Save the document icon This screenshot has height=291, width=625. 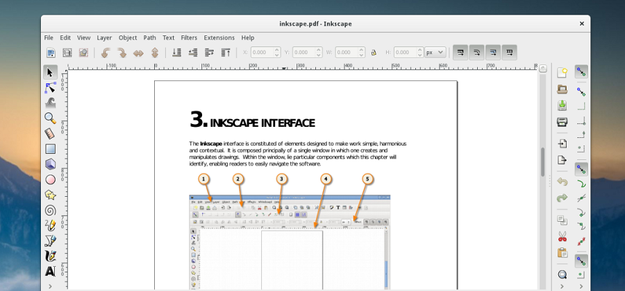(562, 105)
